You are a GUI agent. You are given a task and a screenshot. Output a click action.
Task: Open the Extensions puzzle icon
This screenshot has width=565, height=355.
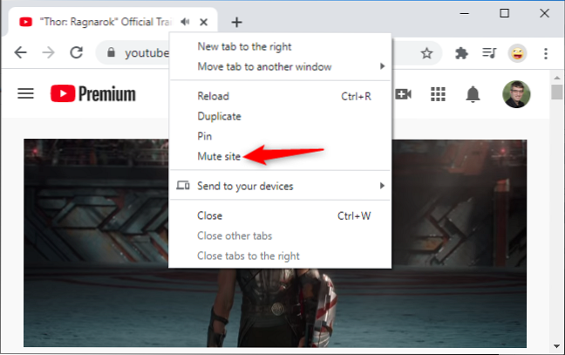pyautogui.click(x=464, y=53)
